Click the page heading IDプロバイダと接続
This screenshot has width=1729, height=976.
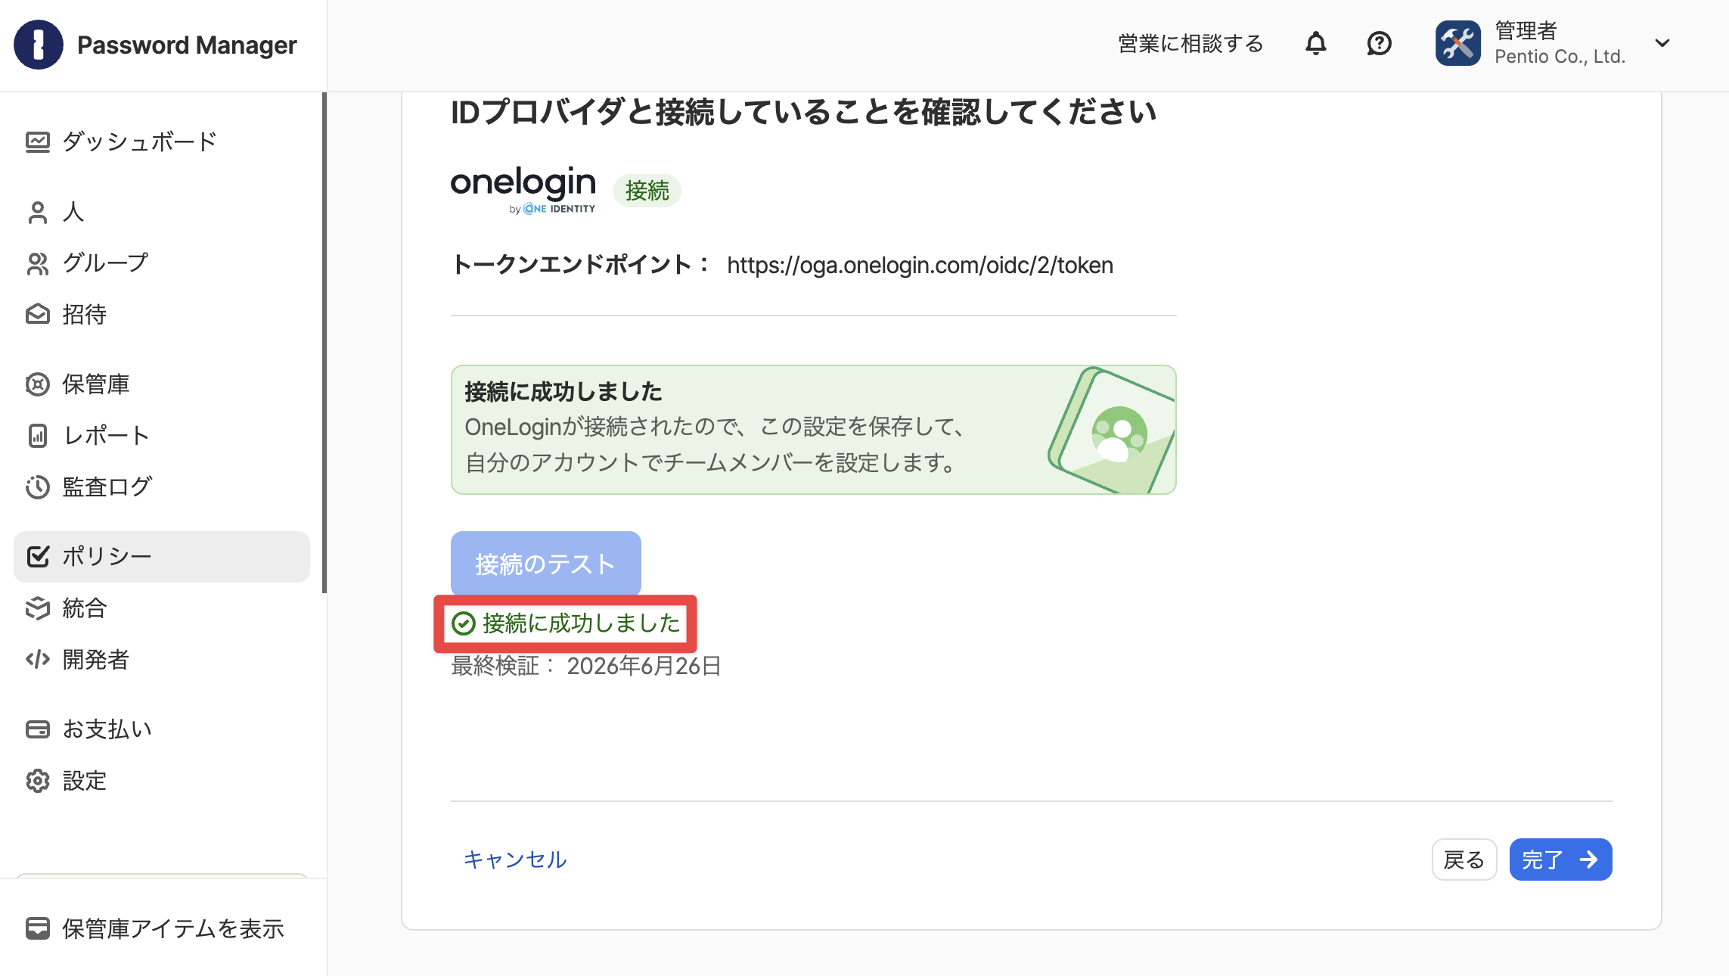[x=803, y=112]
